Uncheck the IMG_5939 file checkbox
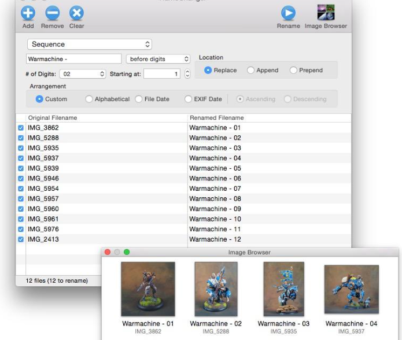Screen dimensions: 402x340 pyautogui.click(x=21, y=168)
